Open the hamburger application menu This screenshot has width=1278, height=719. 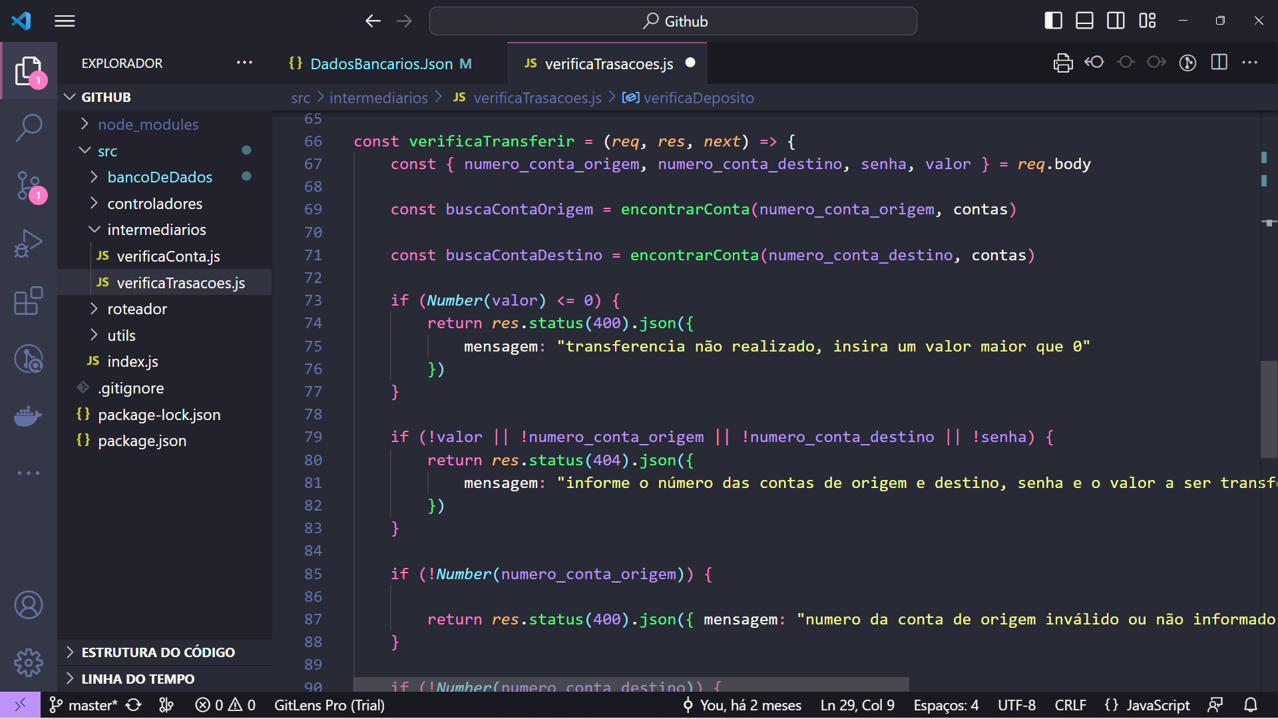pos(65,21)
